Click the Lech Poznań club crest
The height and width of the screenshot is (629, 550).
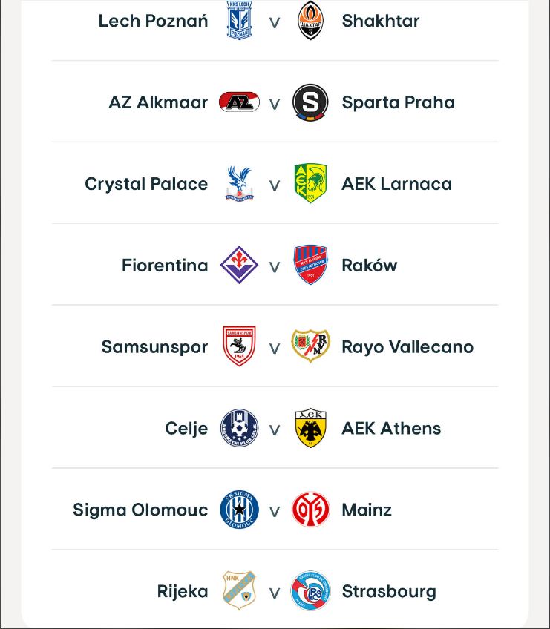(x=239, y=21)
